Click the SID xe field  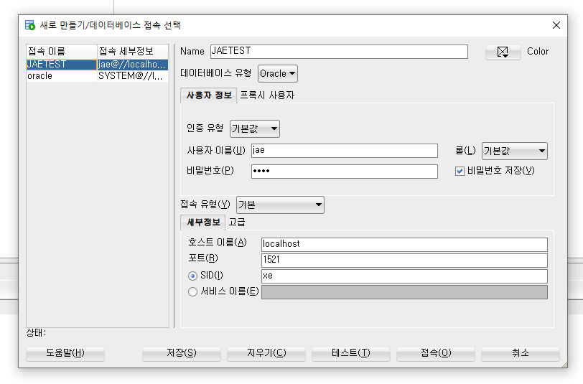click(404, 276)
